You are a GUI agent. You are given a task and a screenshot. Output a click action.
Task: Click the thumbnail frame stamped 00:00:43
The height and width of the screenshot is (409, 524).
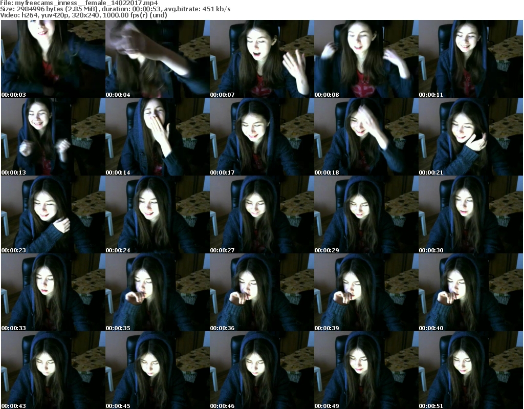(53, 370)
